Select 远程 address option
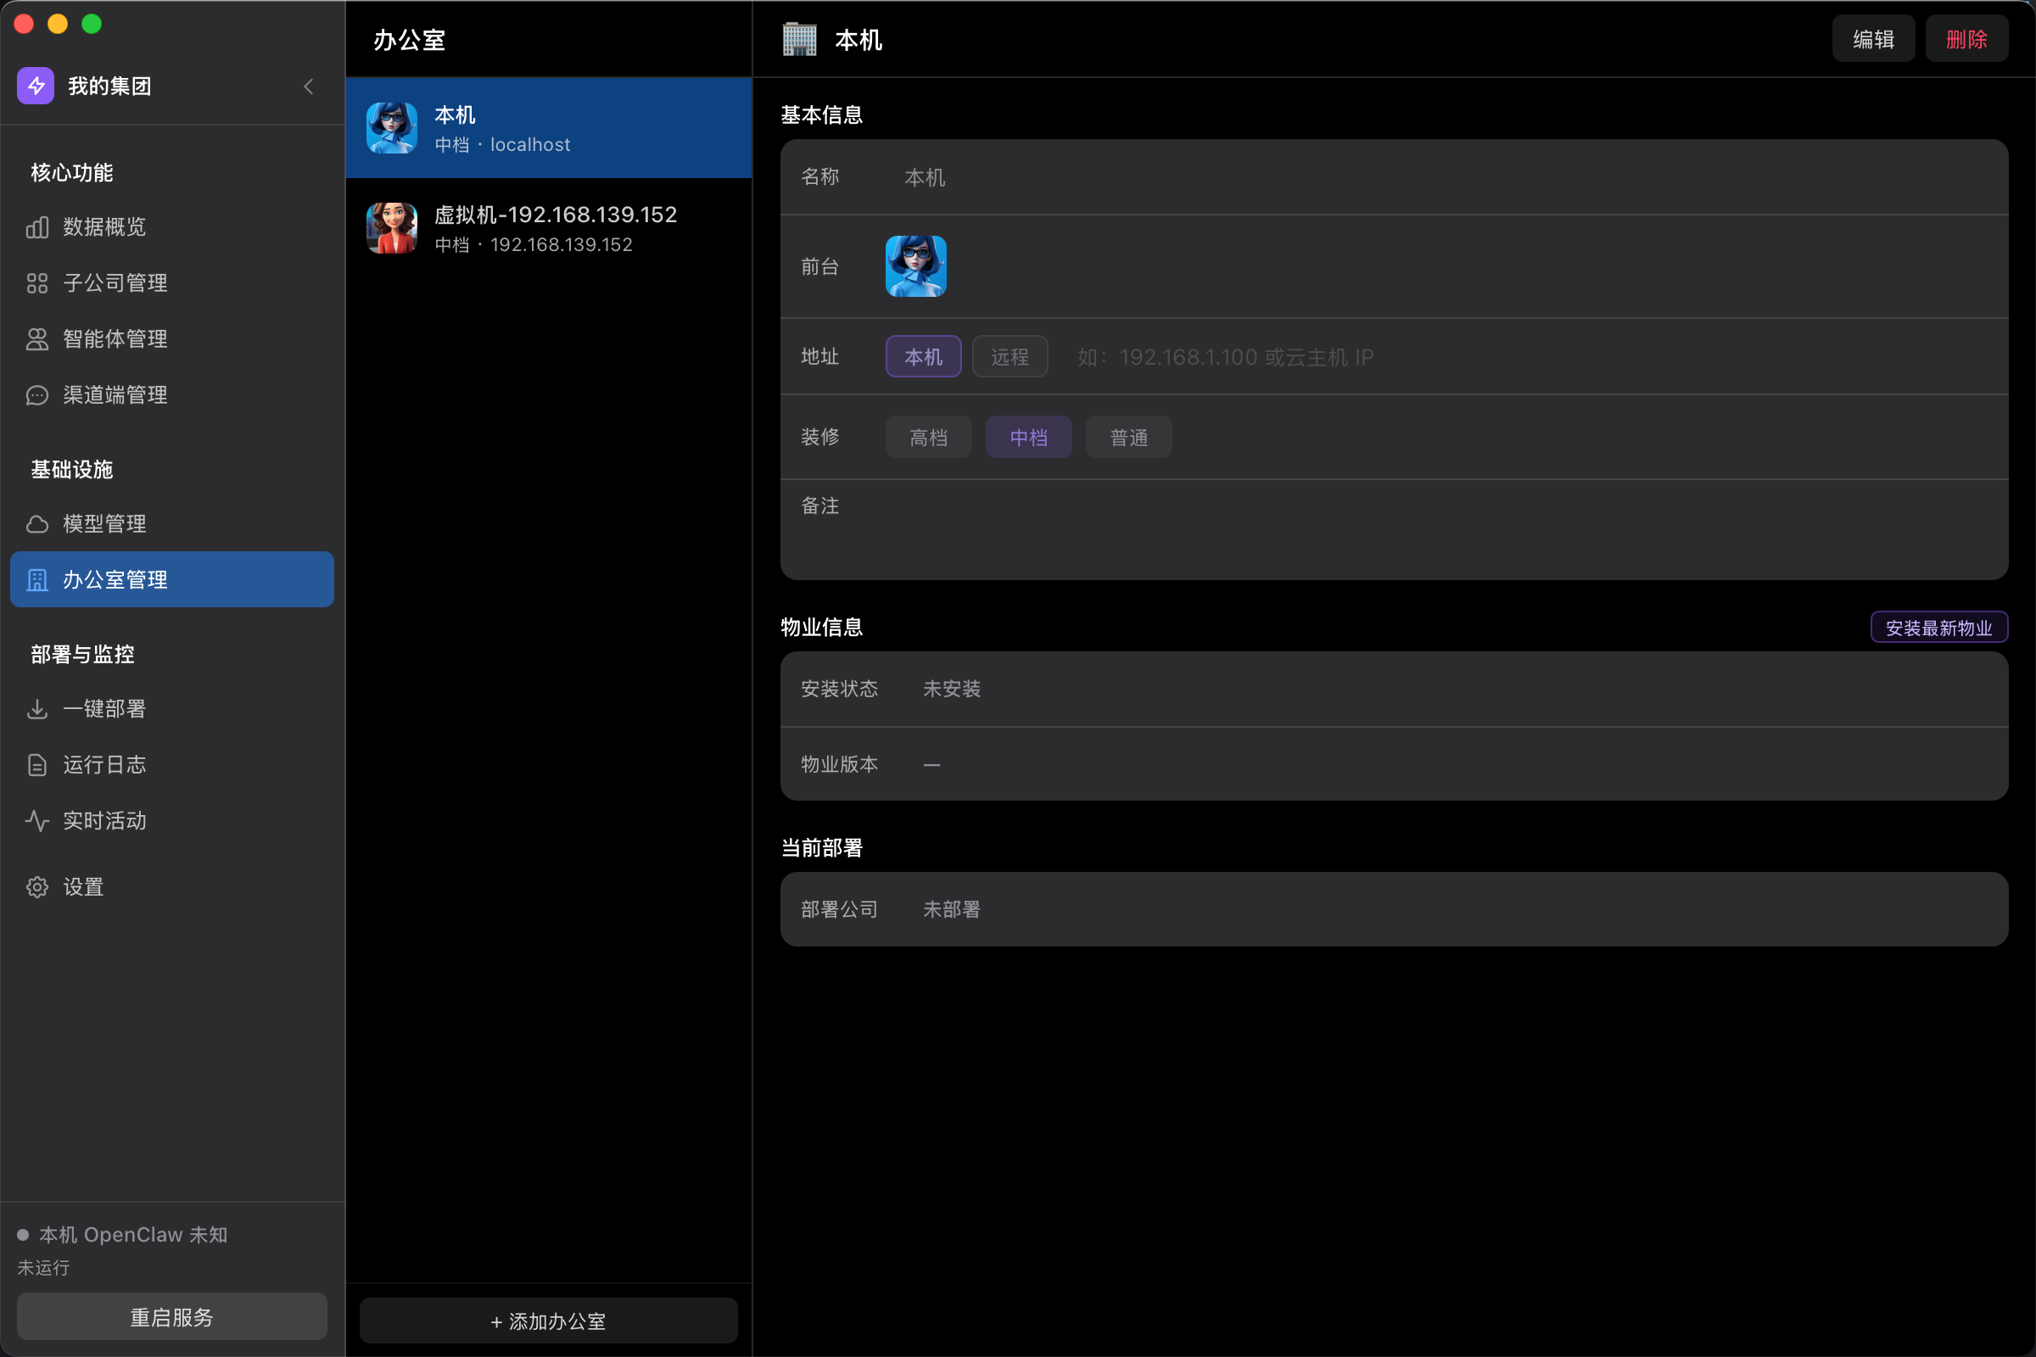This screenshot has width=2036, height=1357. tap(1010, 356)
